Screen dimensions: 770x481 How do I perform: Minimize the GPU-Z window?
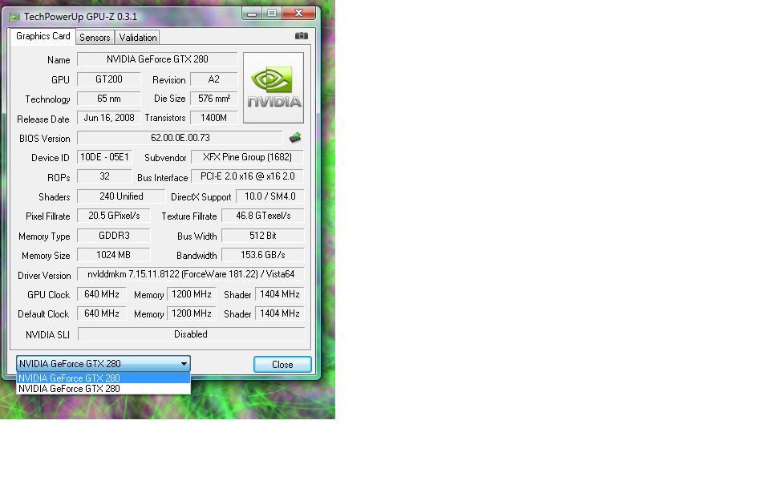click(x=252, y=14)
